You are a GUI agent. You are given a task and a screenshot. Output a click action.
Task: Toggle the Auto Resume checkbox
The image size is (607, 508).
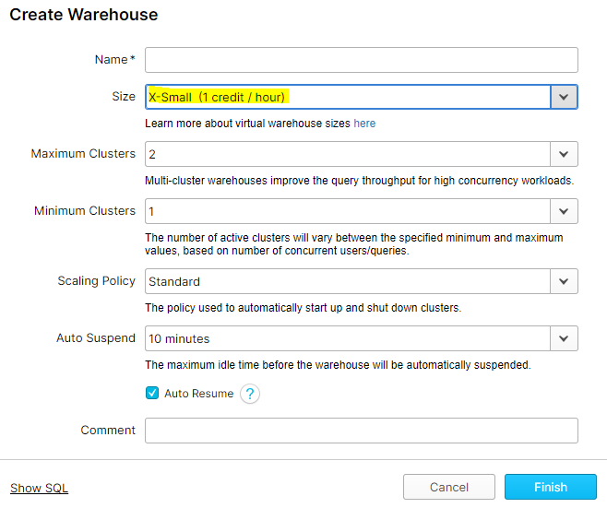tap(152, 394)
